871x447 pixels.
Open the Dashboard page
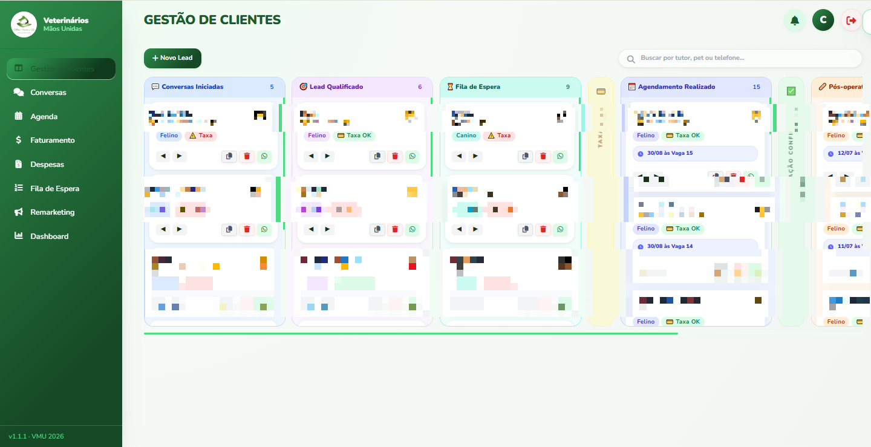click(x=61, y=236)
